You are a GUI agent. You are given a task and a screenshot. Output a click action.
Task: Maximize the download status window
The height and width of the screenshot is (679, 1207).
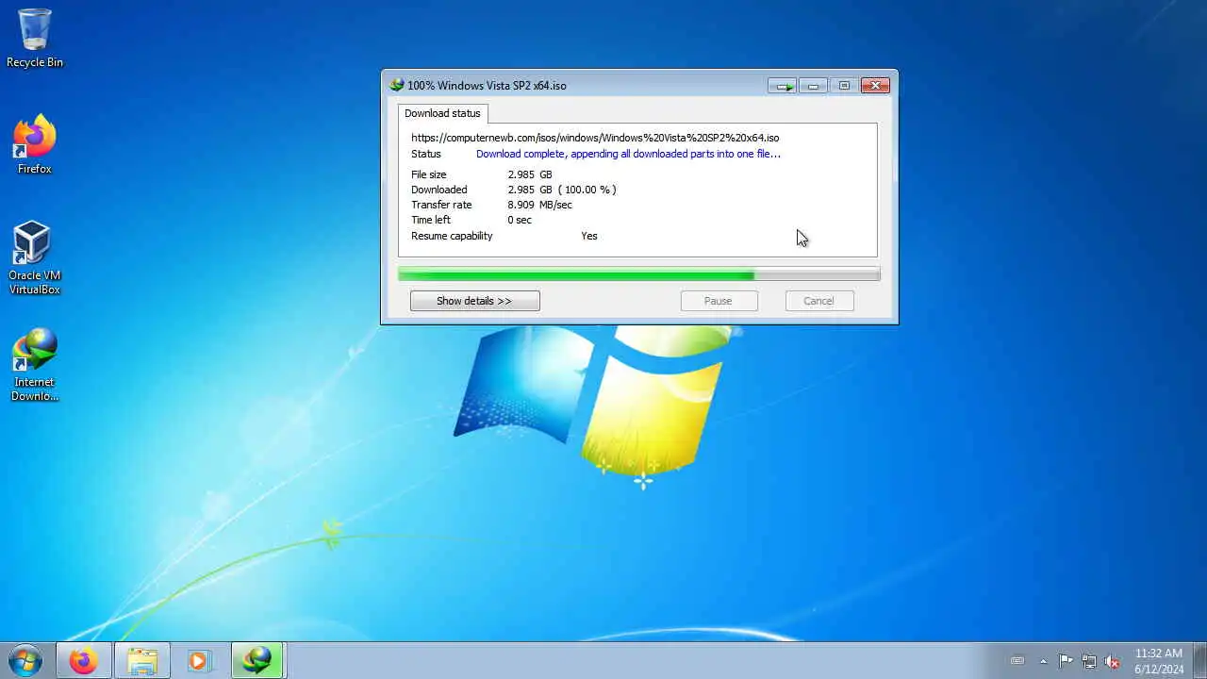(844, 86)
